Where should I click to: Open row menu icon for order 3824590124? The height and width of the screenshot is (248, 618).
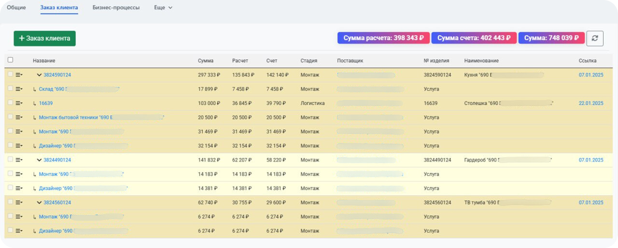coord(19,75)
